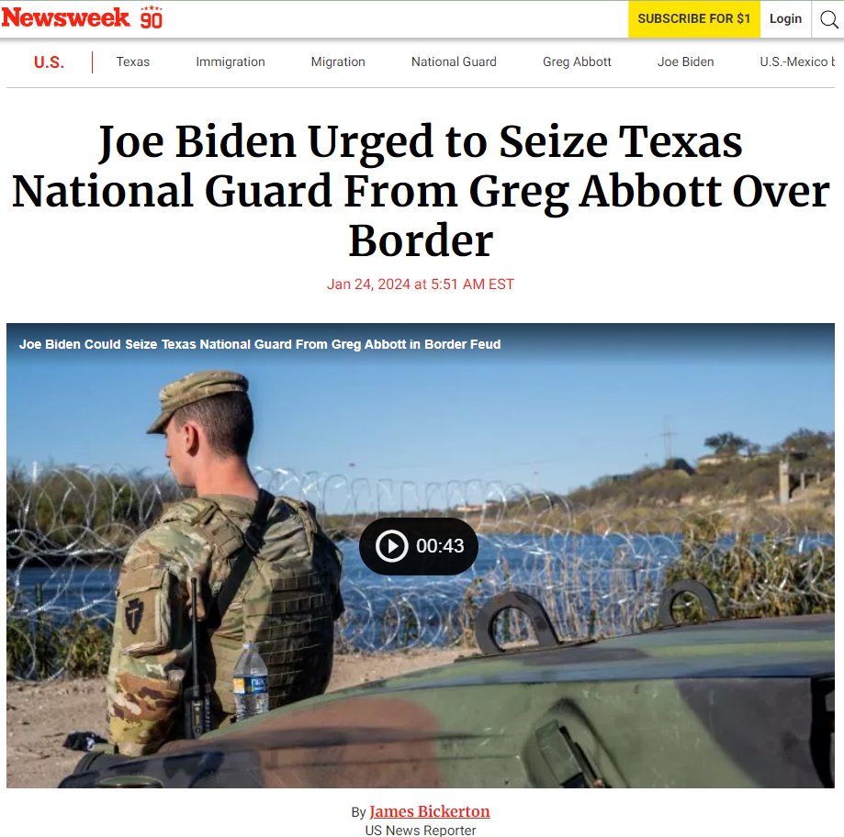The height and width of the screenshot is (837, 844).
Task: Play the video with the circular play icon
Action: click(391, 545)
